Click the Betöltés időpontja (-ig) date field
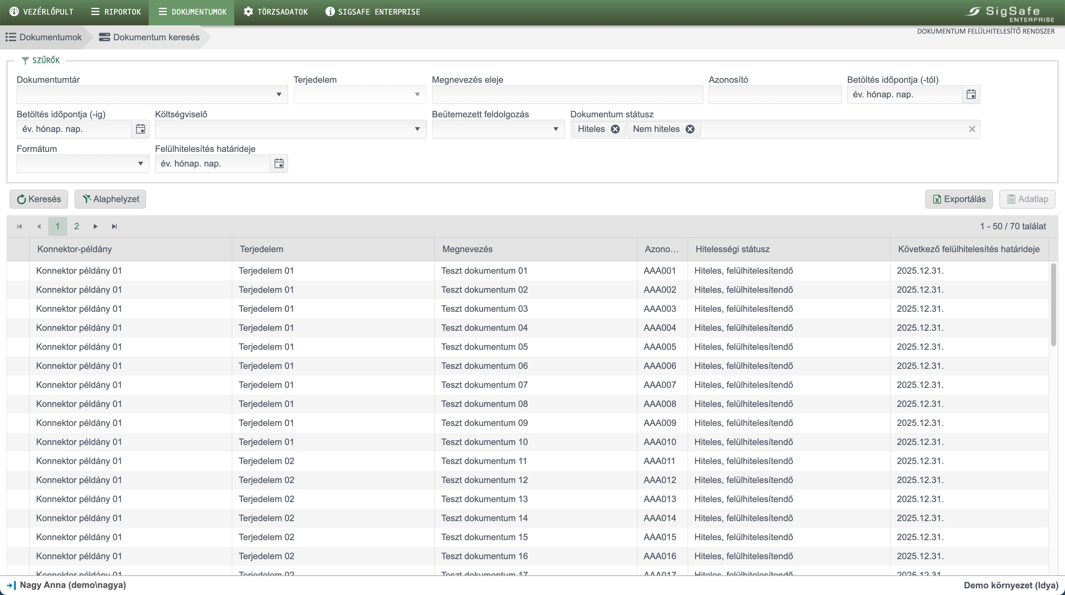 tap(74, 129)
